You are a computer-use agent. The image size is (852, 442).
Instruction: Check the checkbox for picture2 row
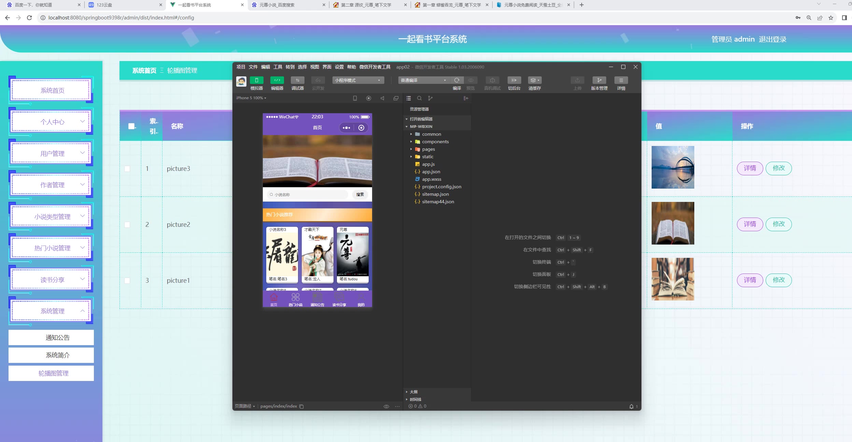(127, 225)
